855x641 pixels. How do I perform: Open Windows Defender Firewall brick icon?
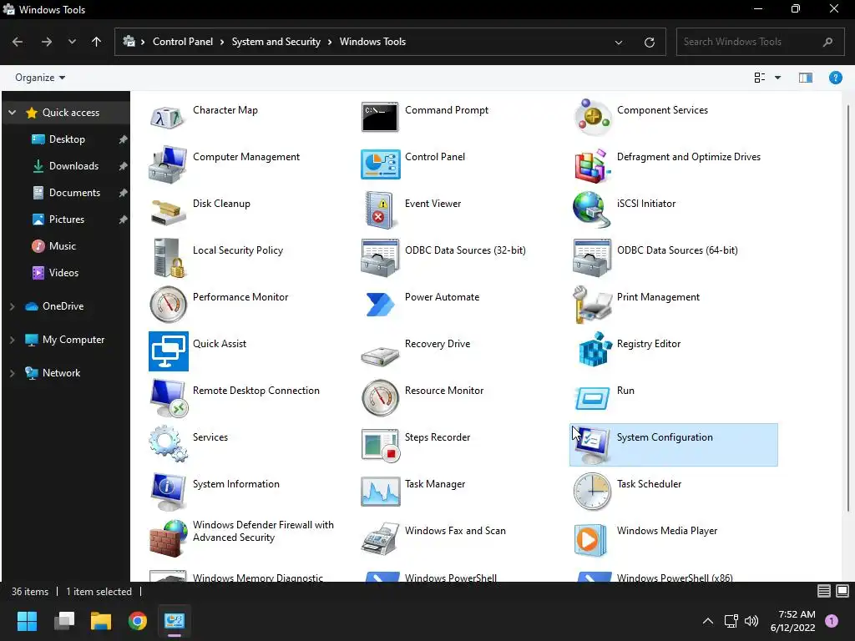(x=168, y=538)
